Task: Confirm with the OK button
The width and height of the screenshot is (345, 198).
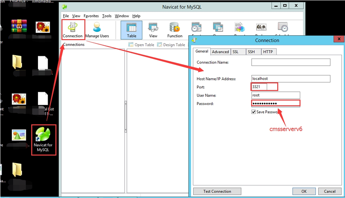Action: 304,191
